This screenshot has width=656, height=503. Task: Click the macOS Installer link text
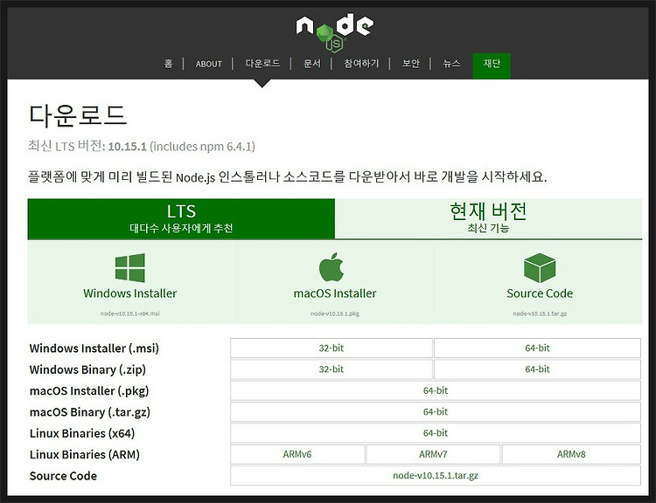[x=335, y=293]
